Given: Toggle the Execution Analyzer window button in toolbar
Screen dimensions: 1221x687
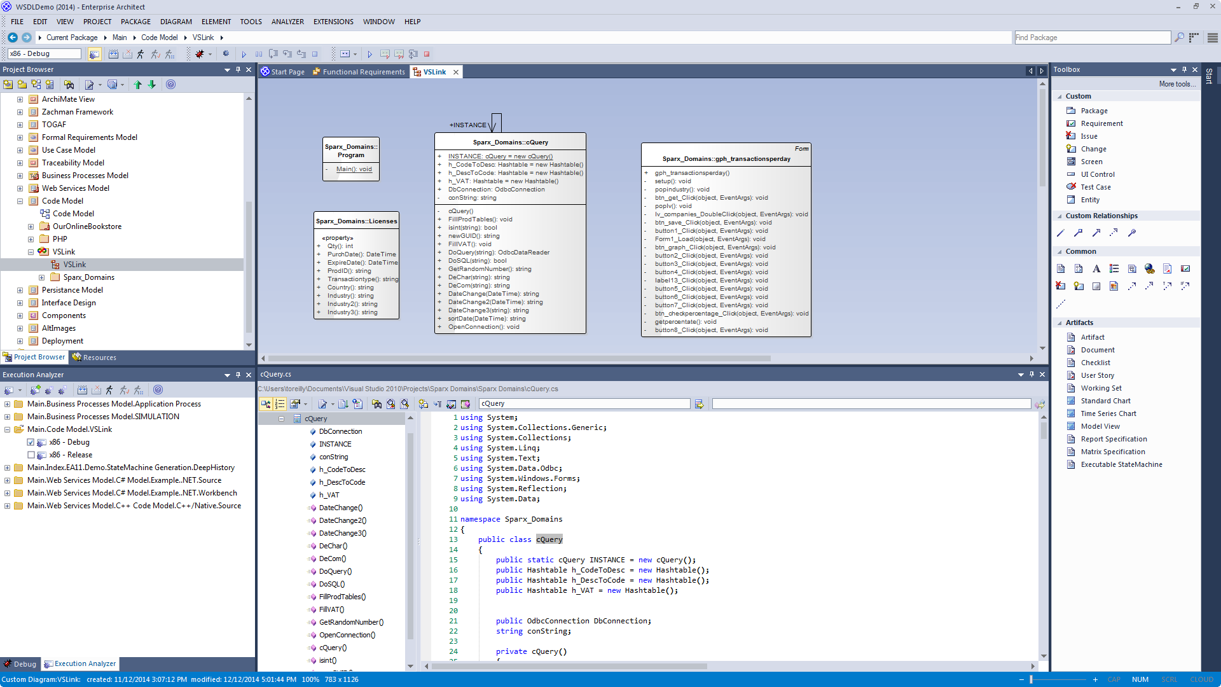Looking at the screenshot, I should [x=94, y=54].
